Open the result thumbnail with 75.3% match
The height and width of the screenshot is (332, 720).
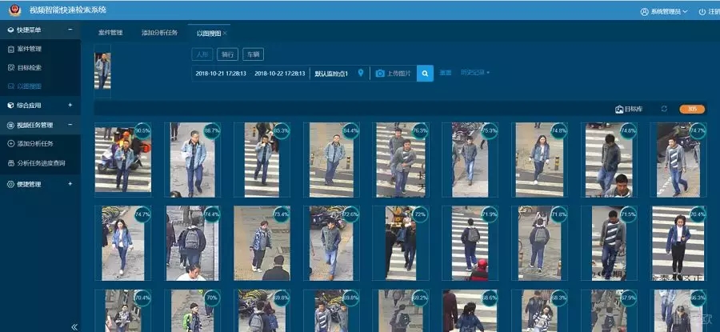point(470,160)
